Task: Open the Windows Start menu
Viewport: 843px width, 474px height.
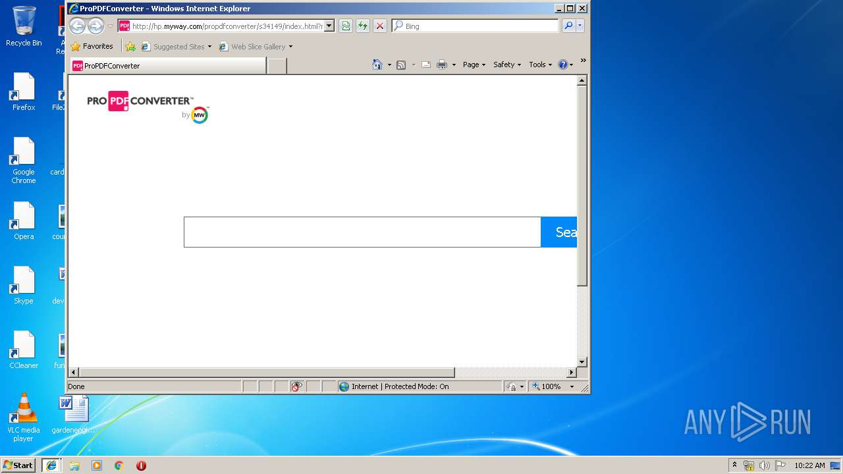Action: coord(18,465)
